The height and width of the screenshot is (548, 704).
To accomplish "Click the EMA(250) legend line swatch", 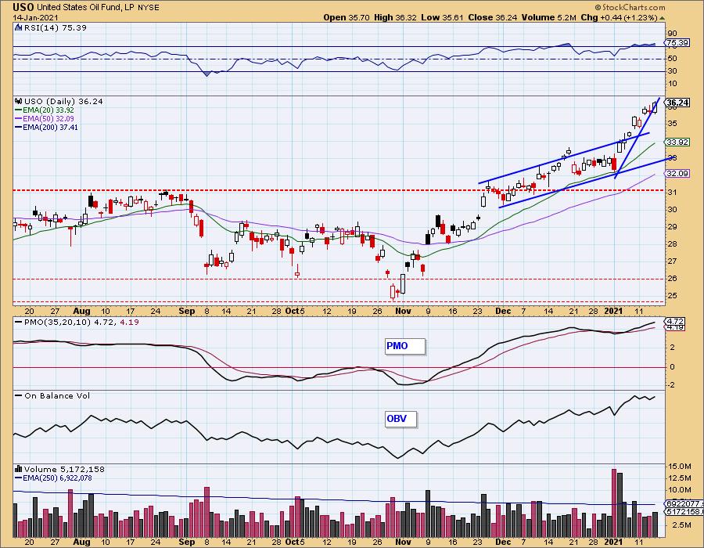I will click(x=19, y=478).
